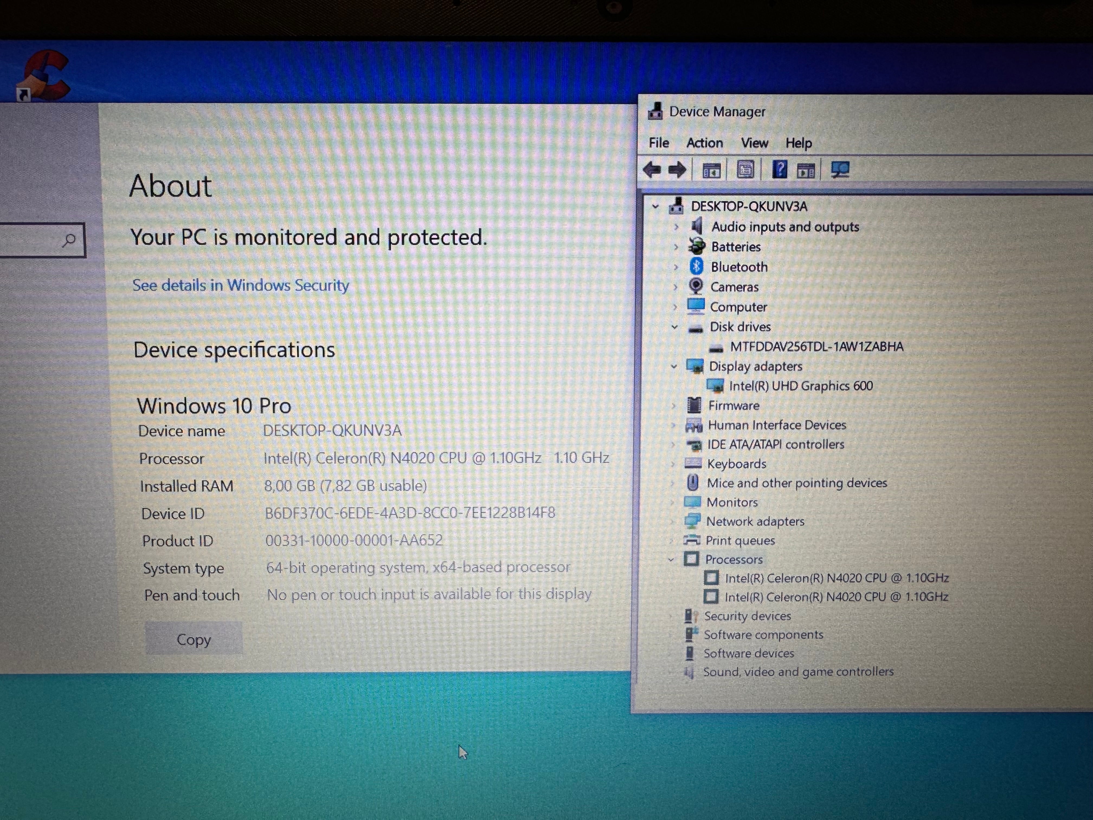Select Sound, video and game controllers category
The image size is (1093, 820).
tap(798, 672)
